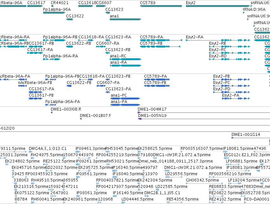Select the CG13622-PB CDS block
The width and height of the screenshot is (270, 204).
[69, 86]
